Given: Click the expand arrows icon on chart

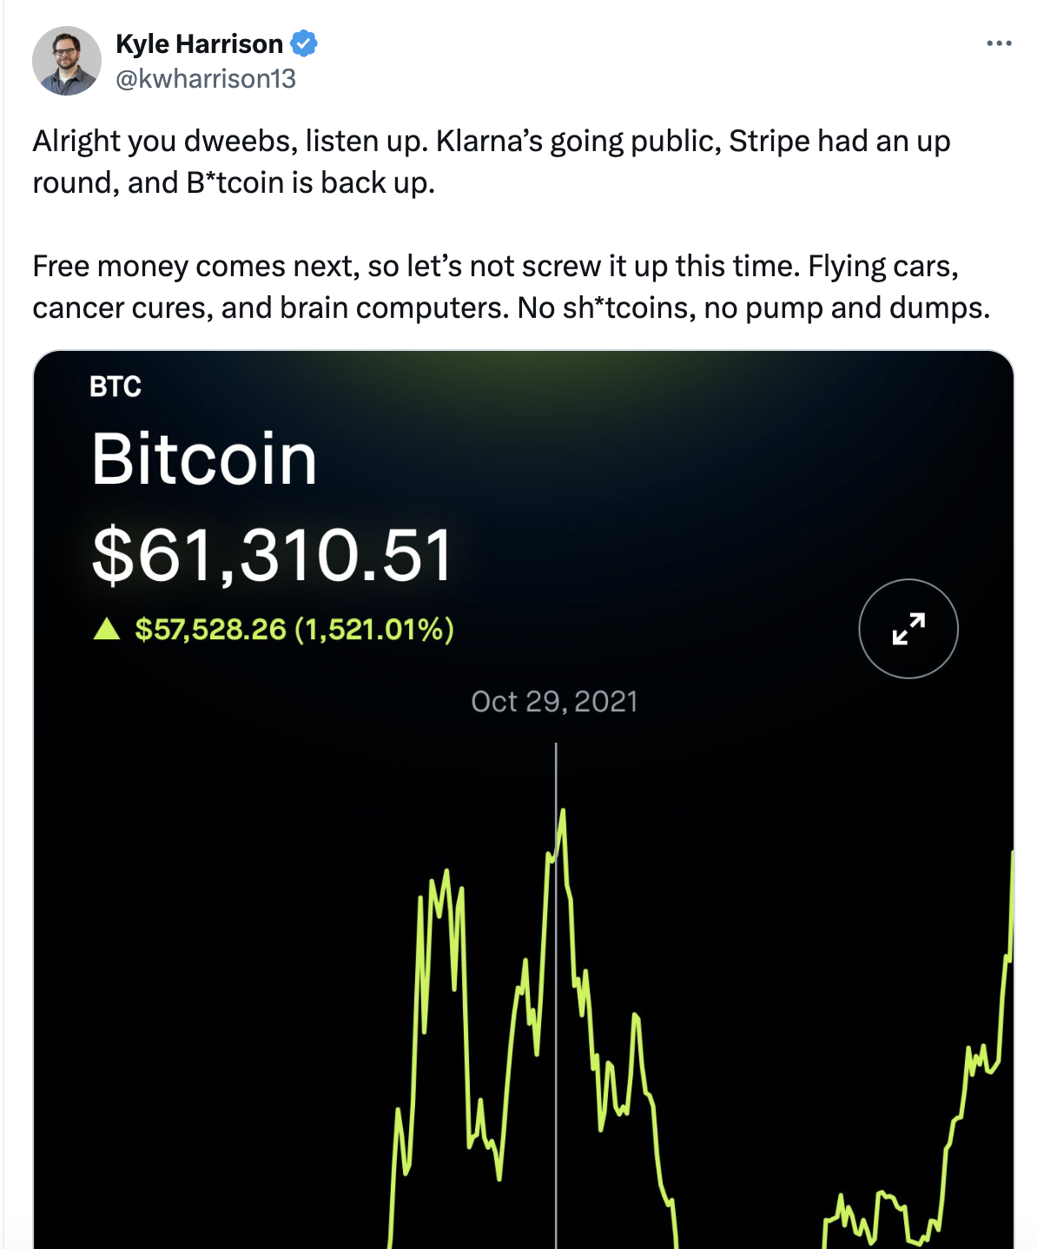Looking at the screenshot, I should [908, 628].
